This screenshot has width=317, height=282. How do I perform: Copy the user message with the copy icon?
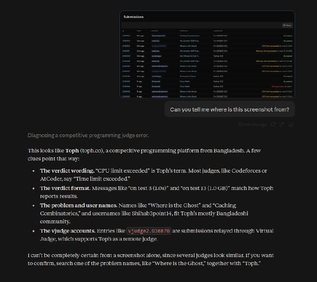pos(291,125)
